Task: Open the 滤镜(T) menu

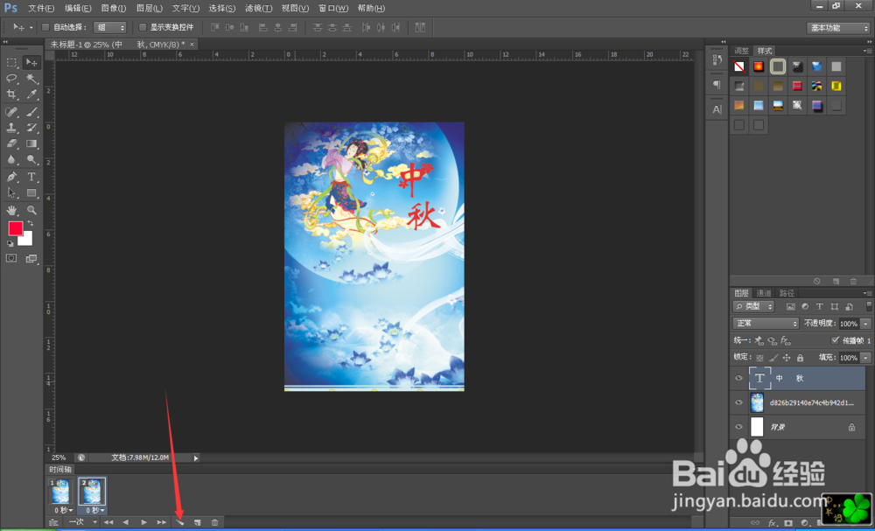Action: click(x=259, y=9)
